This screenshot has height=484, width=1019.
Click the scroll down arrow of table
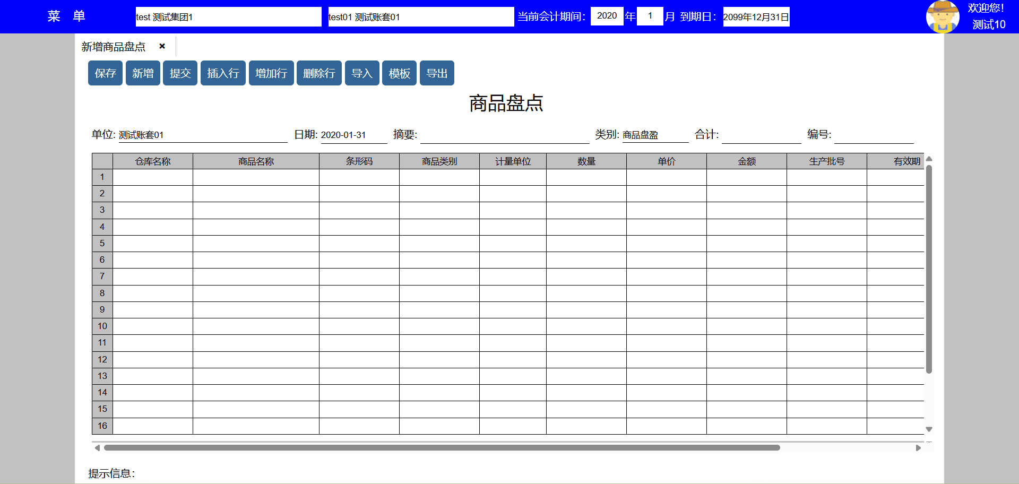[929, 429]
